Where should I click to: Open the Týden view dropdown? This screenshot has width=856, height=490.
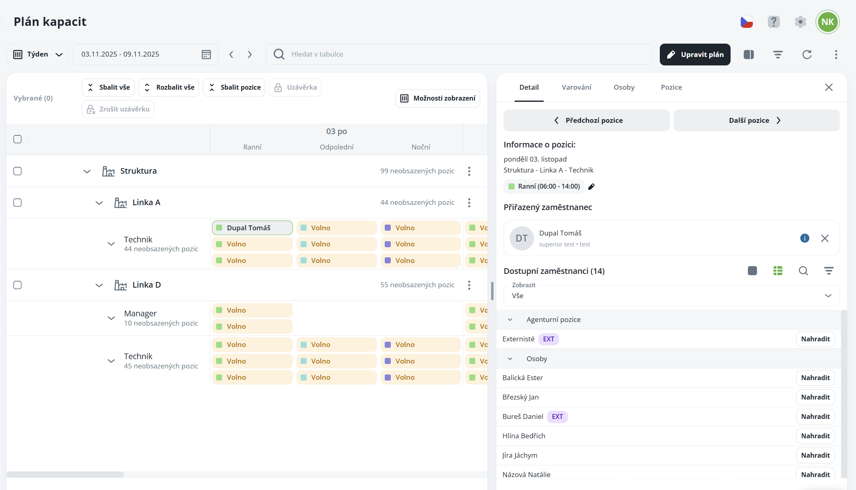click(x=38, y=55)
